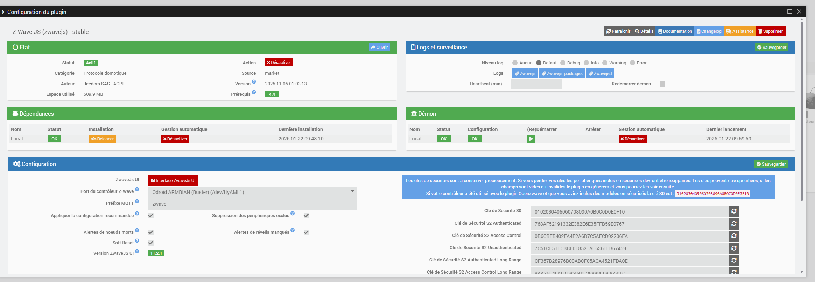Regenerate the S2 Authenticated Long Range key
Image resolution: width=815 pixels, height=282 pixels.
point(734,261)
